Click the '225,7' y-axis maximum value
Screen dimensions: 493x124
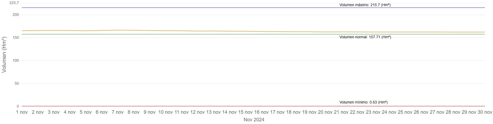point(14,3)
